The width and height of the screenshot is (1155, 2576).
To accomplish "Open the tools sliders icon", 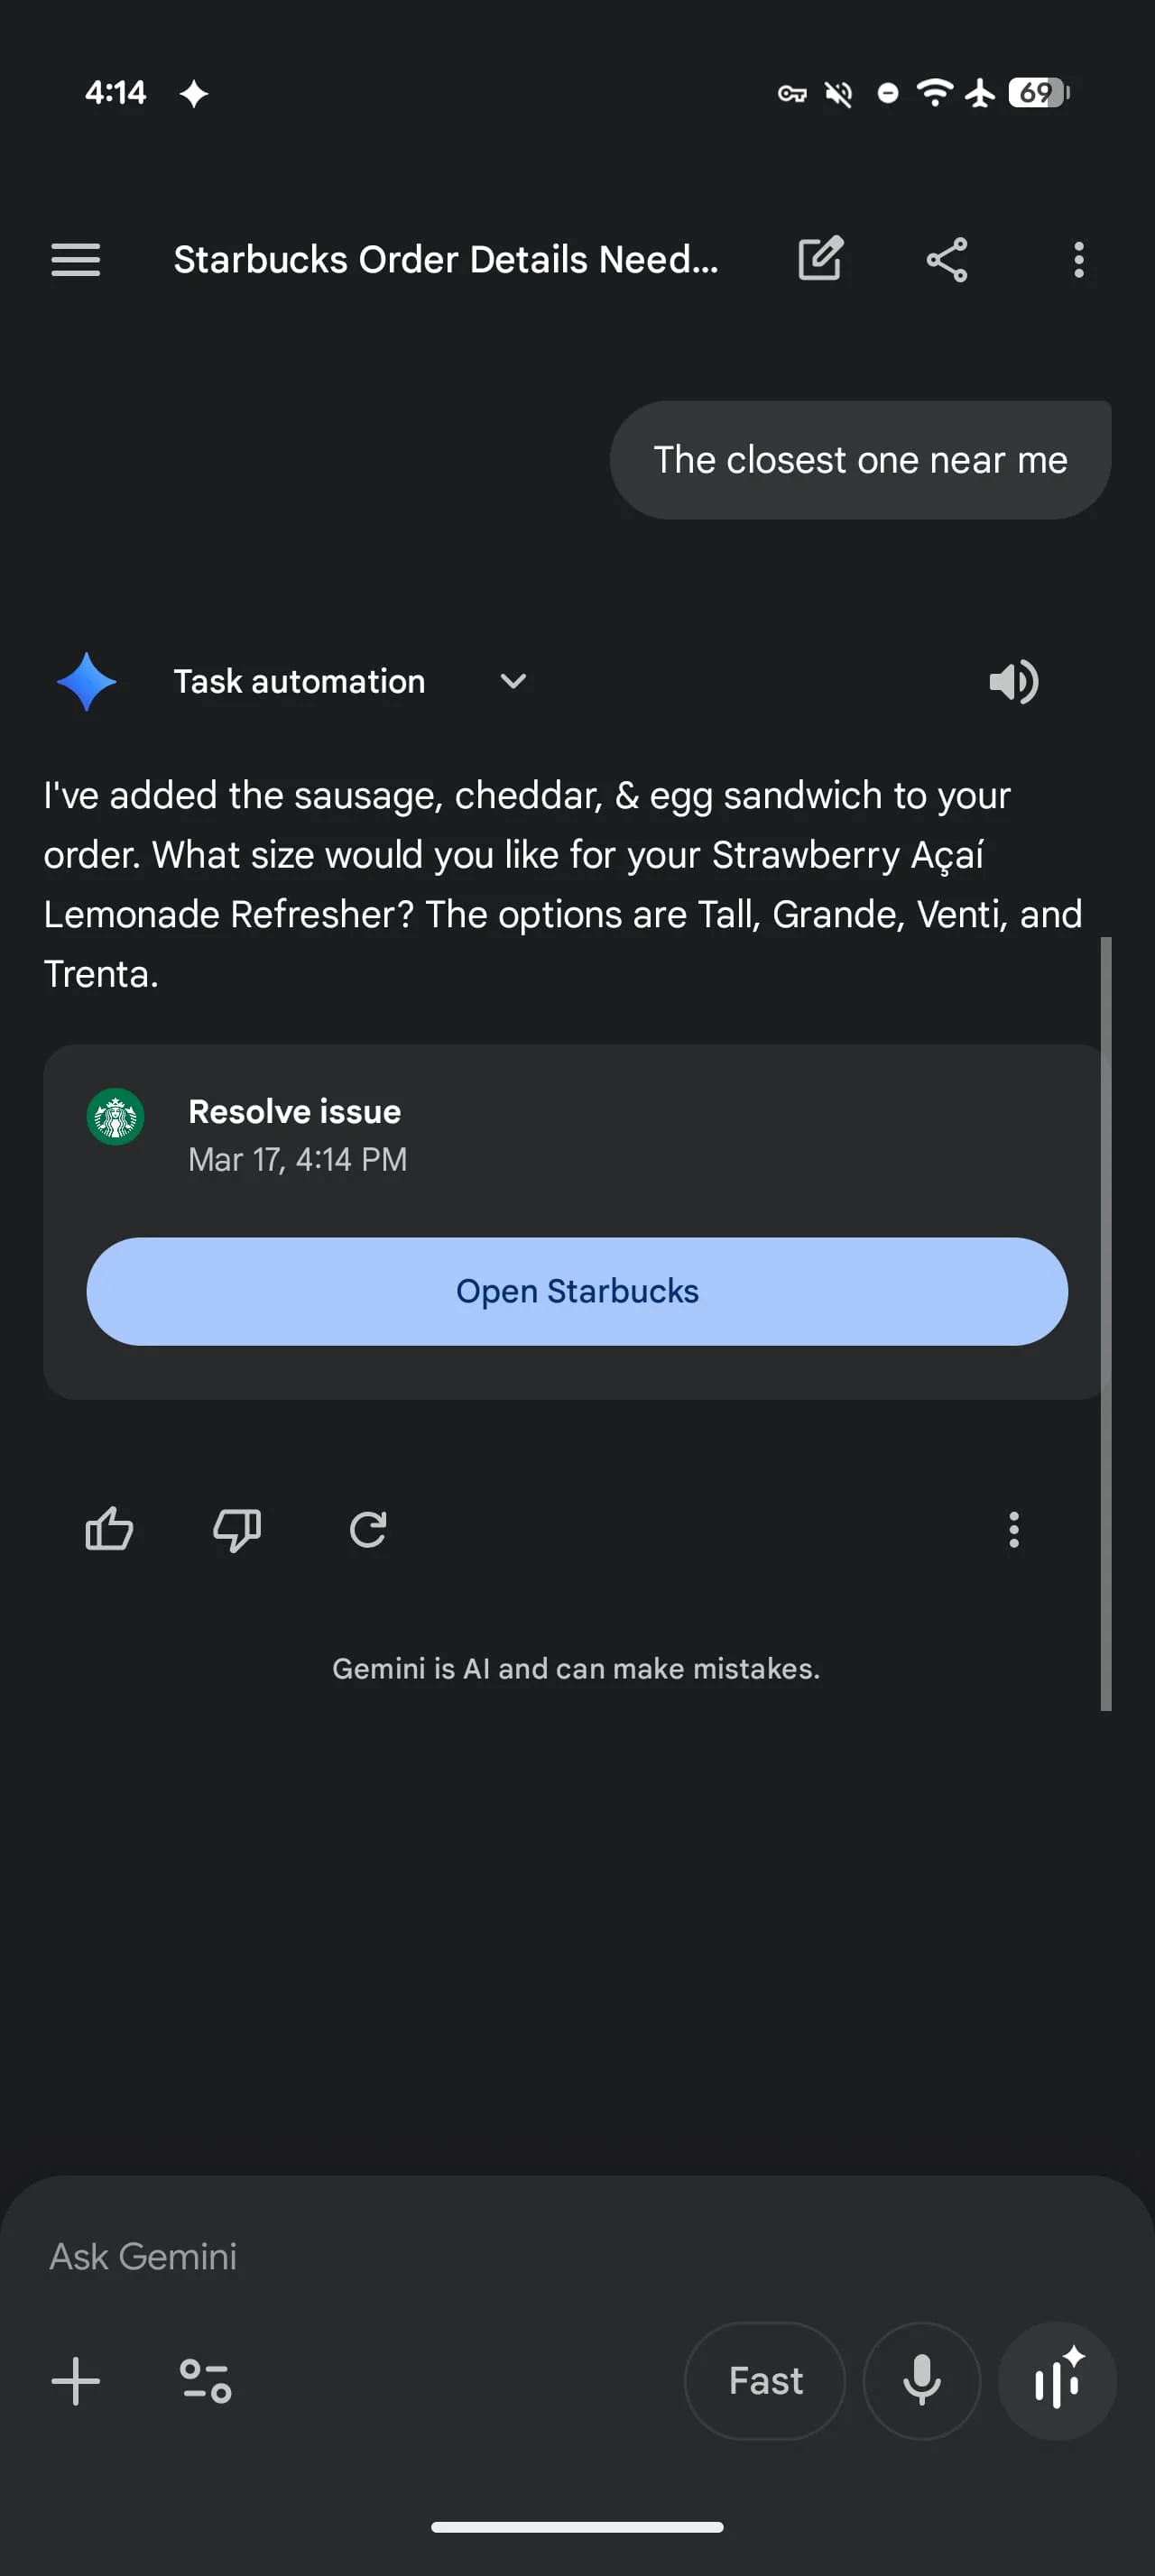I will coord(205,2381).
